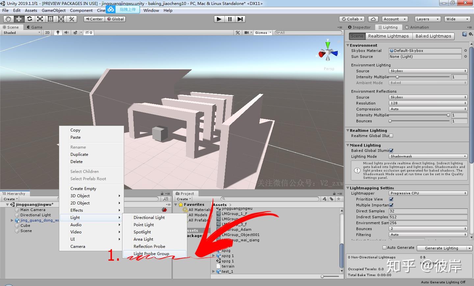The height and width of the screenshot is (286, 474).
Task: Click the Project icon size slider
Action: pyautogui.click(x=330, y=276)
